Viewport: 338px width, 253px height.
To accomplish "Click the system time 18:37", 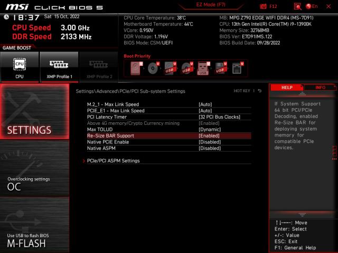I will click(x=26, y=17).
